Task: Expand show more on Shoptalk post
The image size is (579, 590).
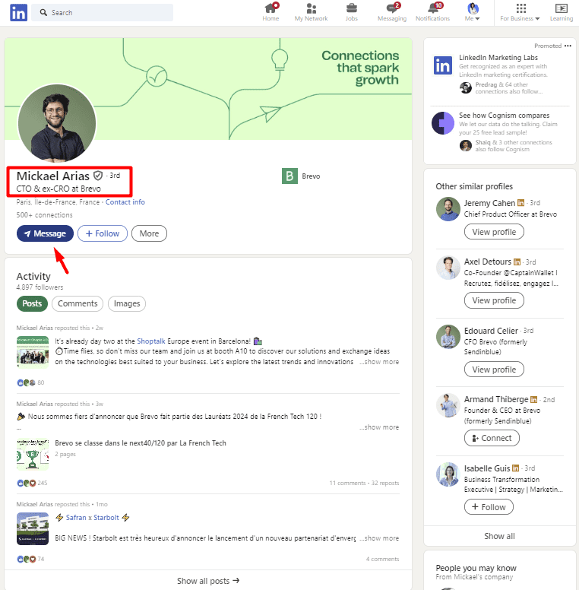Action: click(379, 362)
